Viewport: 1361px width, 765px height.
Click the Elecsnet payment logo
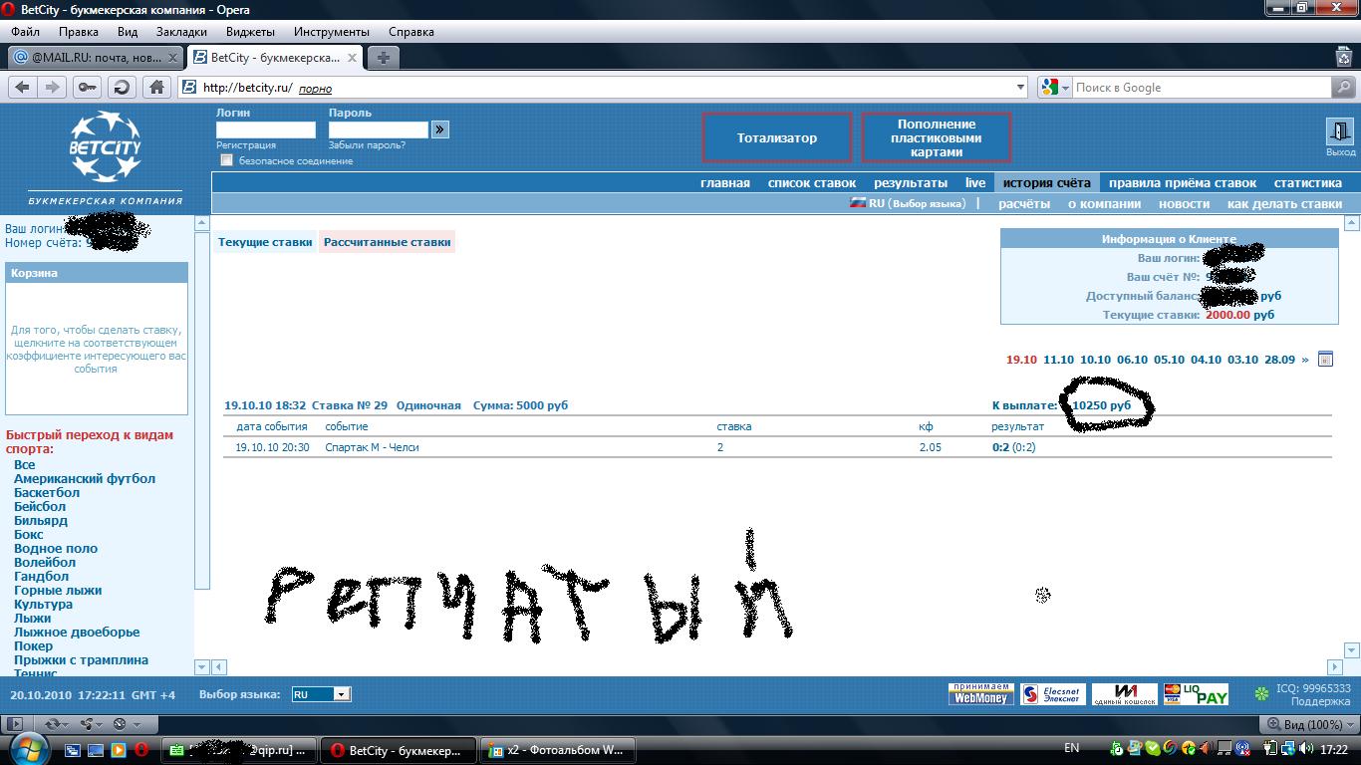(x=1052, y=694)
